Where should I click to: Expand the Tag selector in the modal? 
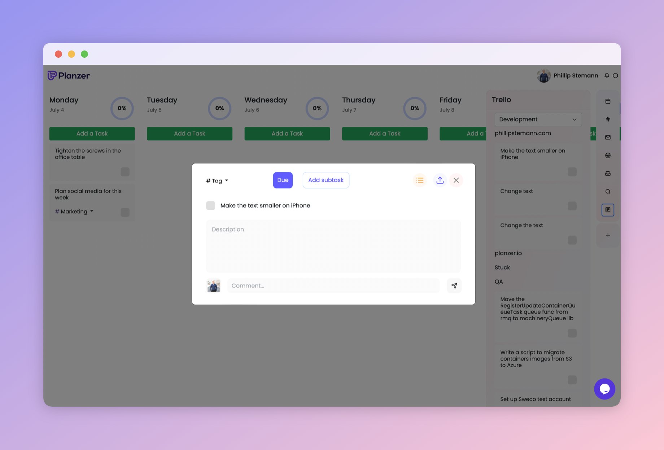217,180
